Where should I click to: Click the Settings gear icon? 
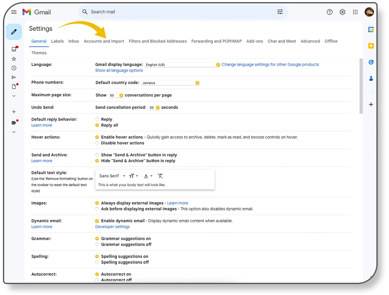(x=342, y=12)
